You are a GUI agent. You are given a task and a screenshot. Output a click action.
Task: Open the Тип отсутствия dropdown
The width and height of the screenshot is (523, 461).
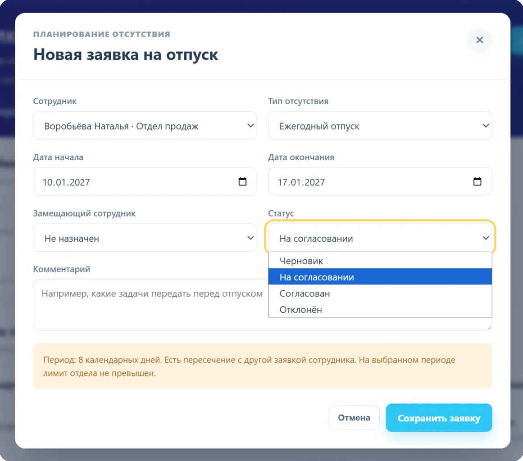(380, 126)
